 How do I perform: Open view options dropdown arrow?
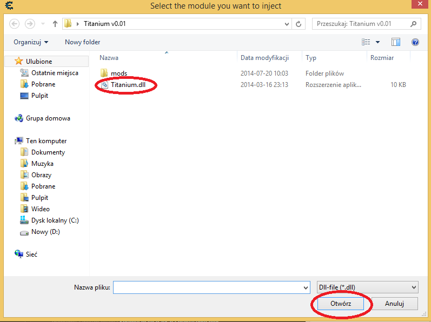[x=377, y=42]
